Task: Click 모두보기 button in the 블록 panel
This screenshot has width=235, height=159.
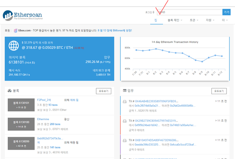Action: (x=104, y=91)
